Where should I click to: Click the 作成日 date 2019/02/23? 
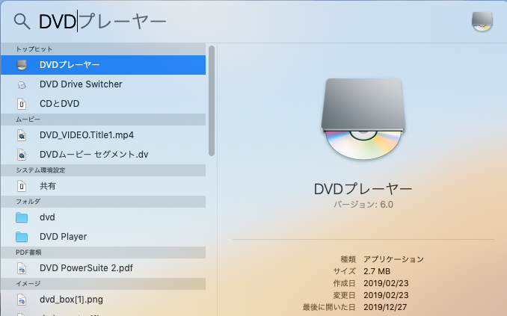click(386, 283)
